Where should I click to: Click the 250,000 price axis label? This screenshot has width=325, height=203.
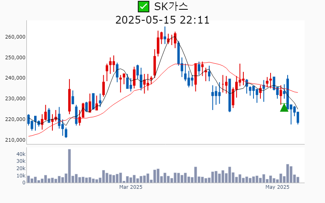click(x=15, y=57)
